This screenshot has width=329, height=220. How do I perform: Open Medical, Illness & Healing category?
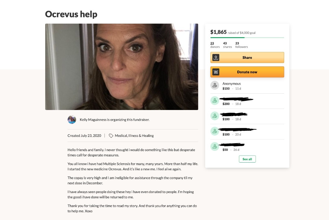(x=134, y=136)
